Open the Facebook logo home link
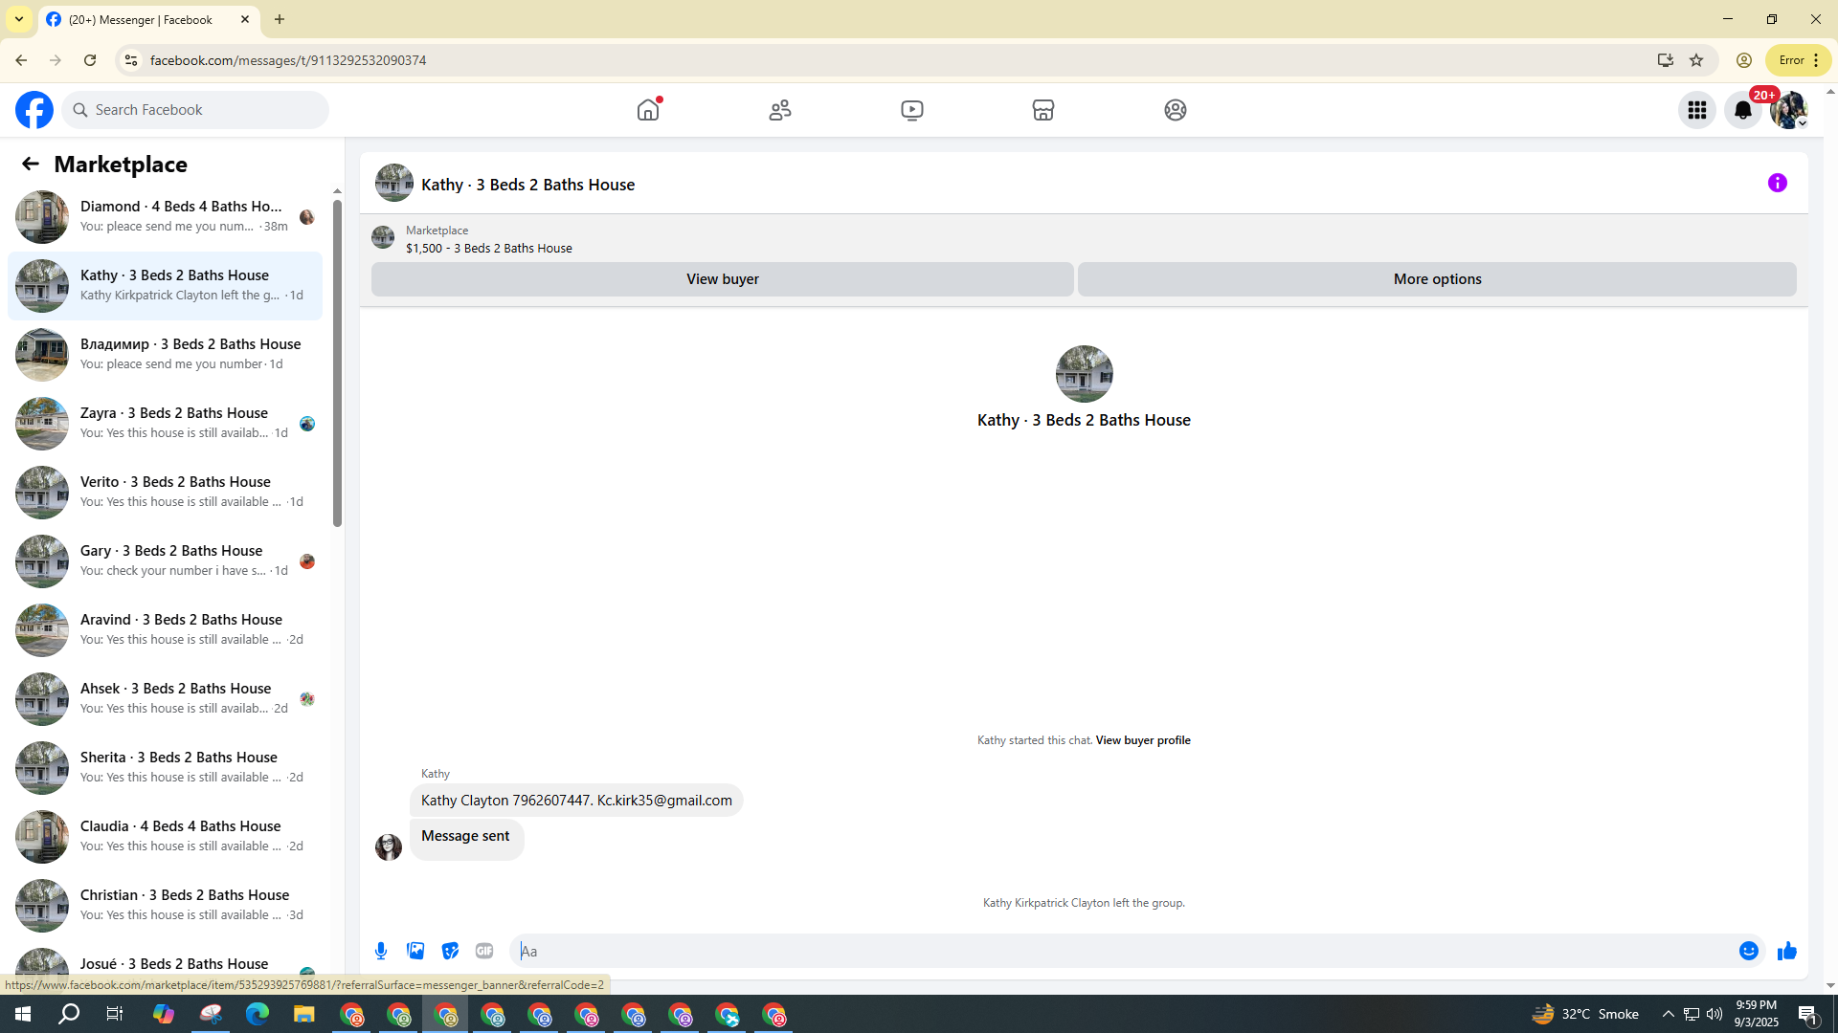The width and height of the screenshot is (1838, 1033). (34, 110)
